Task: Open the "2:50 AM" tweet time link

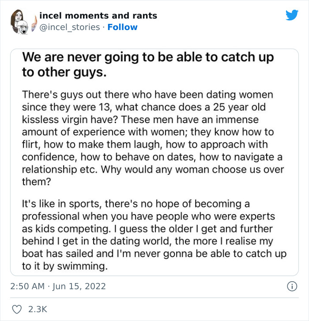Action: pos(27,286)
